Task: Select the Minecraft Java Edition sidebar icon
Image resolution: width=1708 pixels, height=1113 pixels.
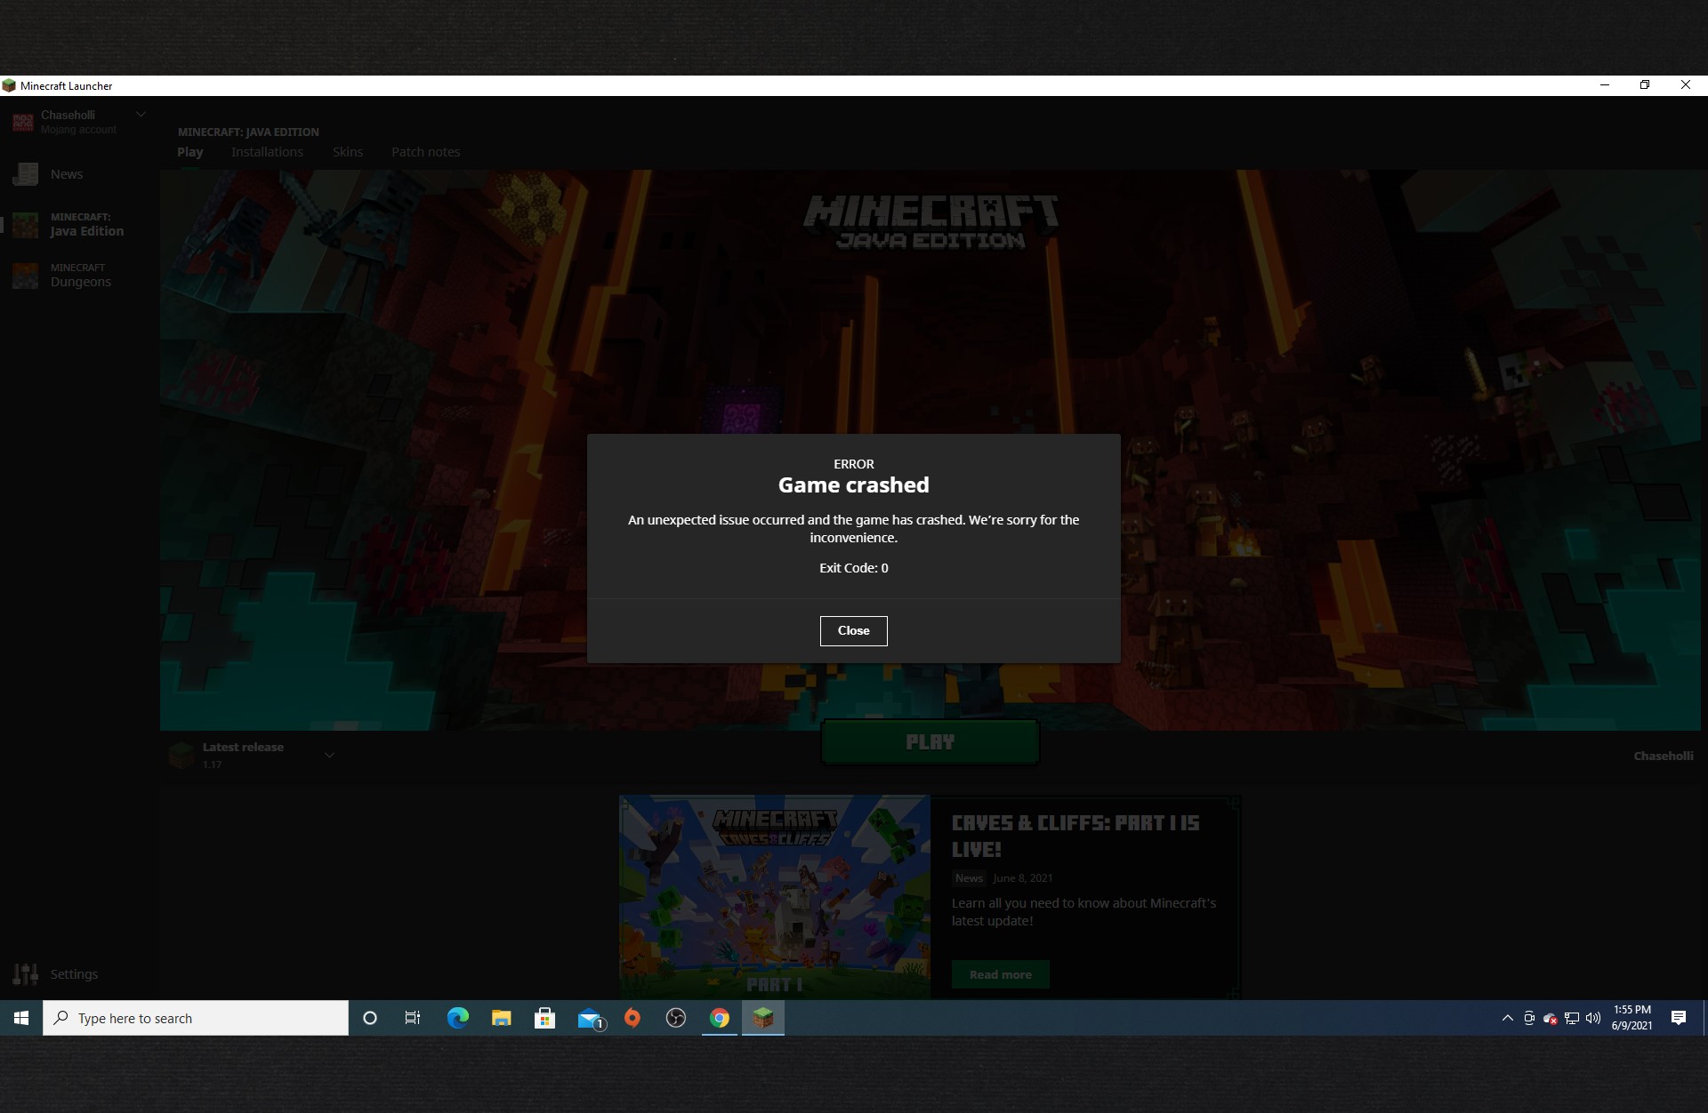Action: click(x=26, y=225)
